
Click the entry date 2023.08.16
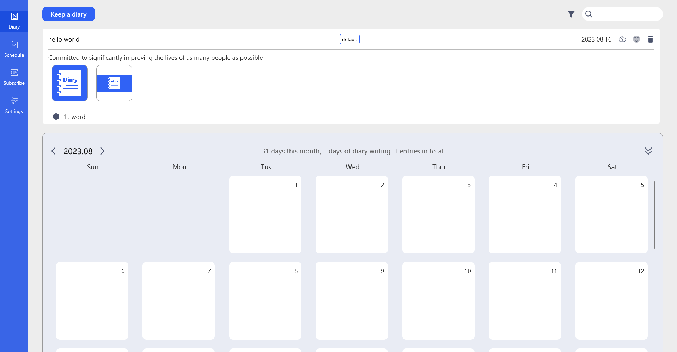(596, 39)
